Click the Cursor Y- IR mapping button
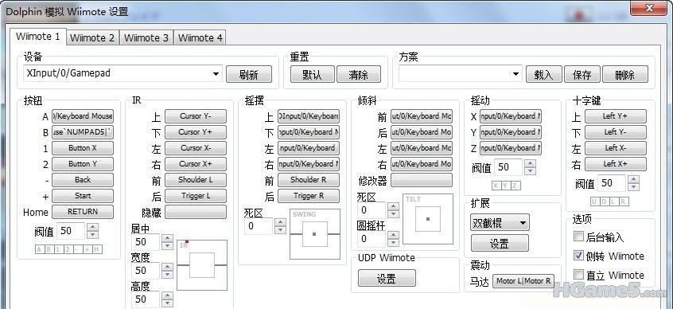The height and width of the screenshot is (309, 673). point(196,116)
